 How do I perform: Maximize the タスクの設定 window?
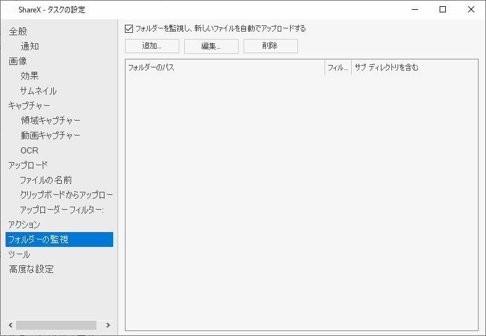(443, 10)
